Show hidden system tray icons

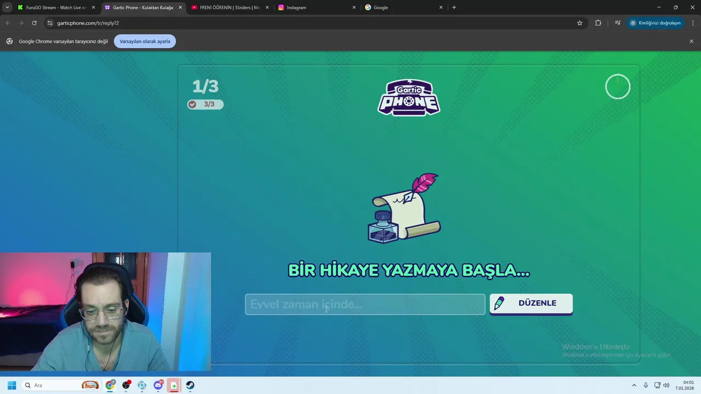pyautogui.click(x=634, y=385)
